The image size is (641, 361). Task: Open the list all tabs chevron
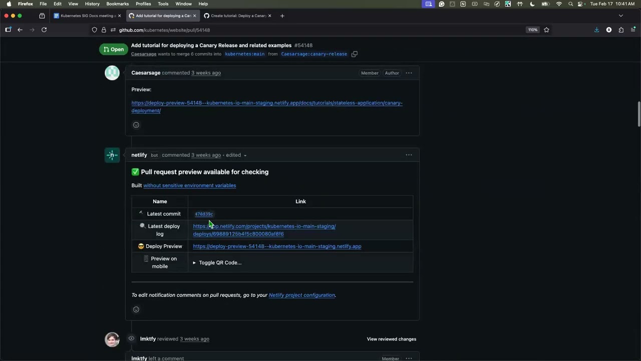621,16
